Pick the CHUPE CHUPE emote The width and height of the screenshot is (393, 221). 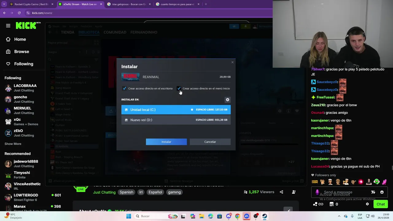315,182
